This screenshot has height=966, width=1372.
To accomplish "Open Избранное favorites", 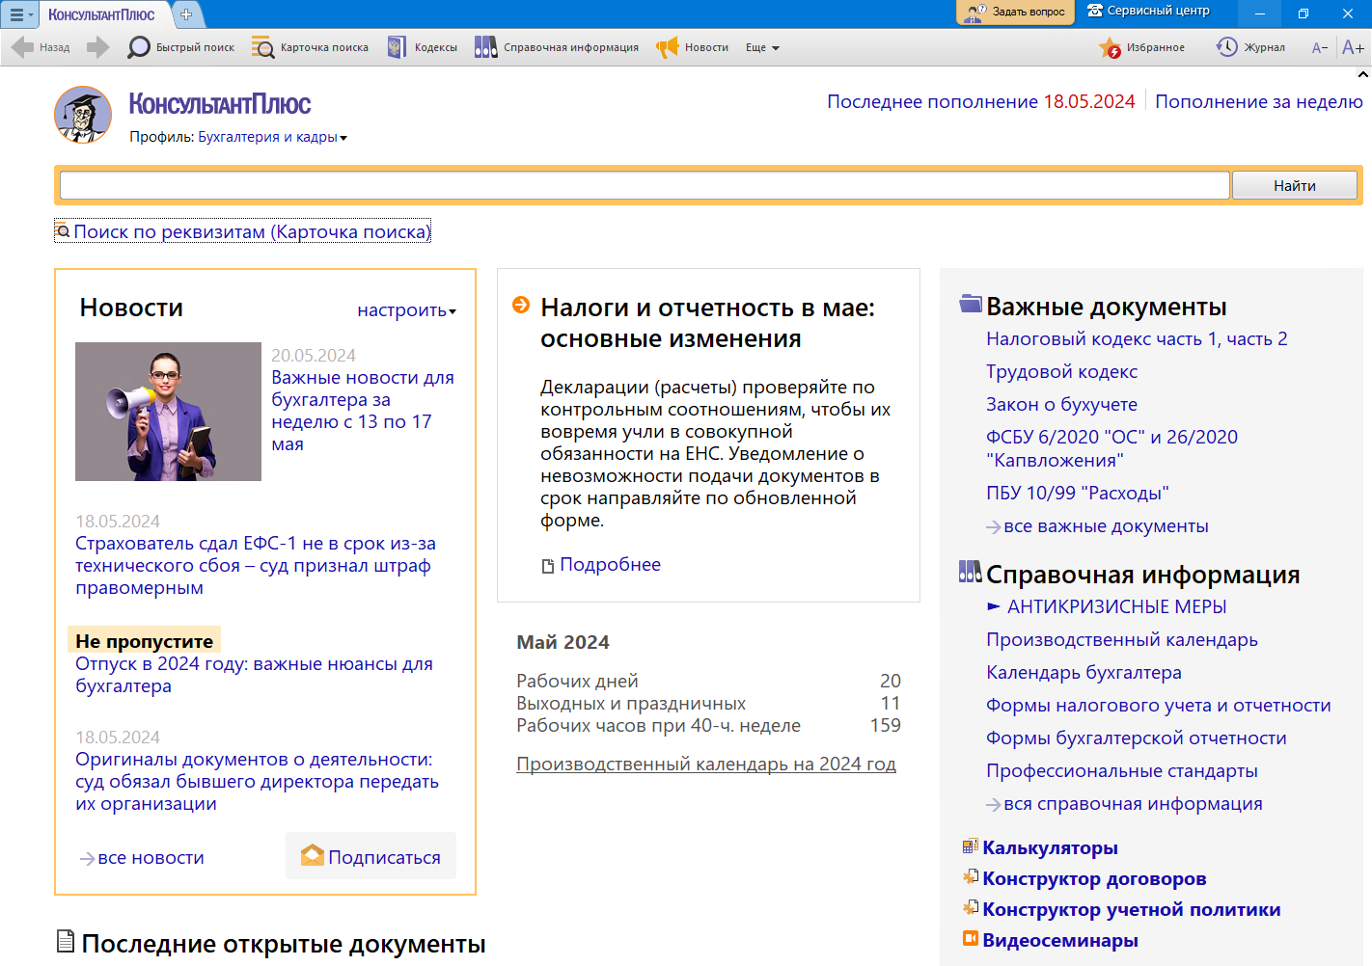I will click(x=1142, y=47).
